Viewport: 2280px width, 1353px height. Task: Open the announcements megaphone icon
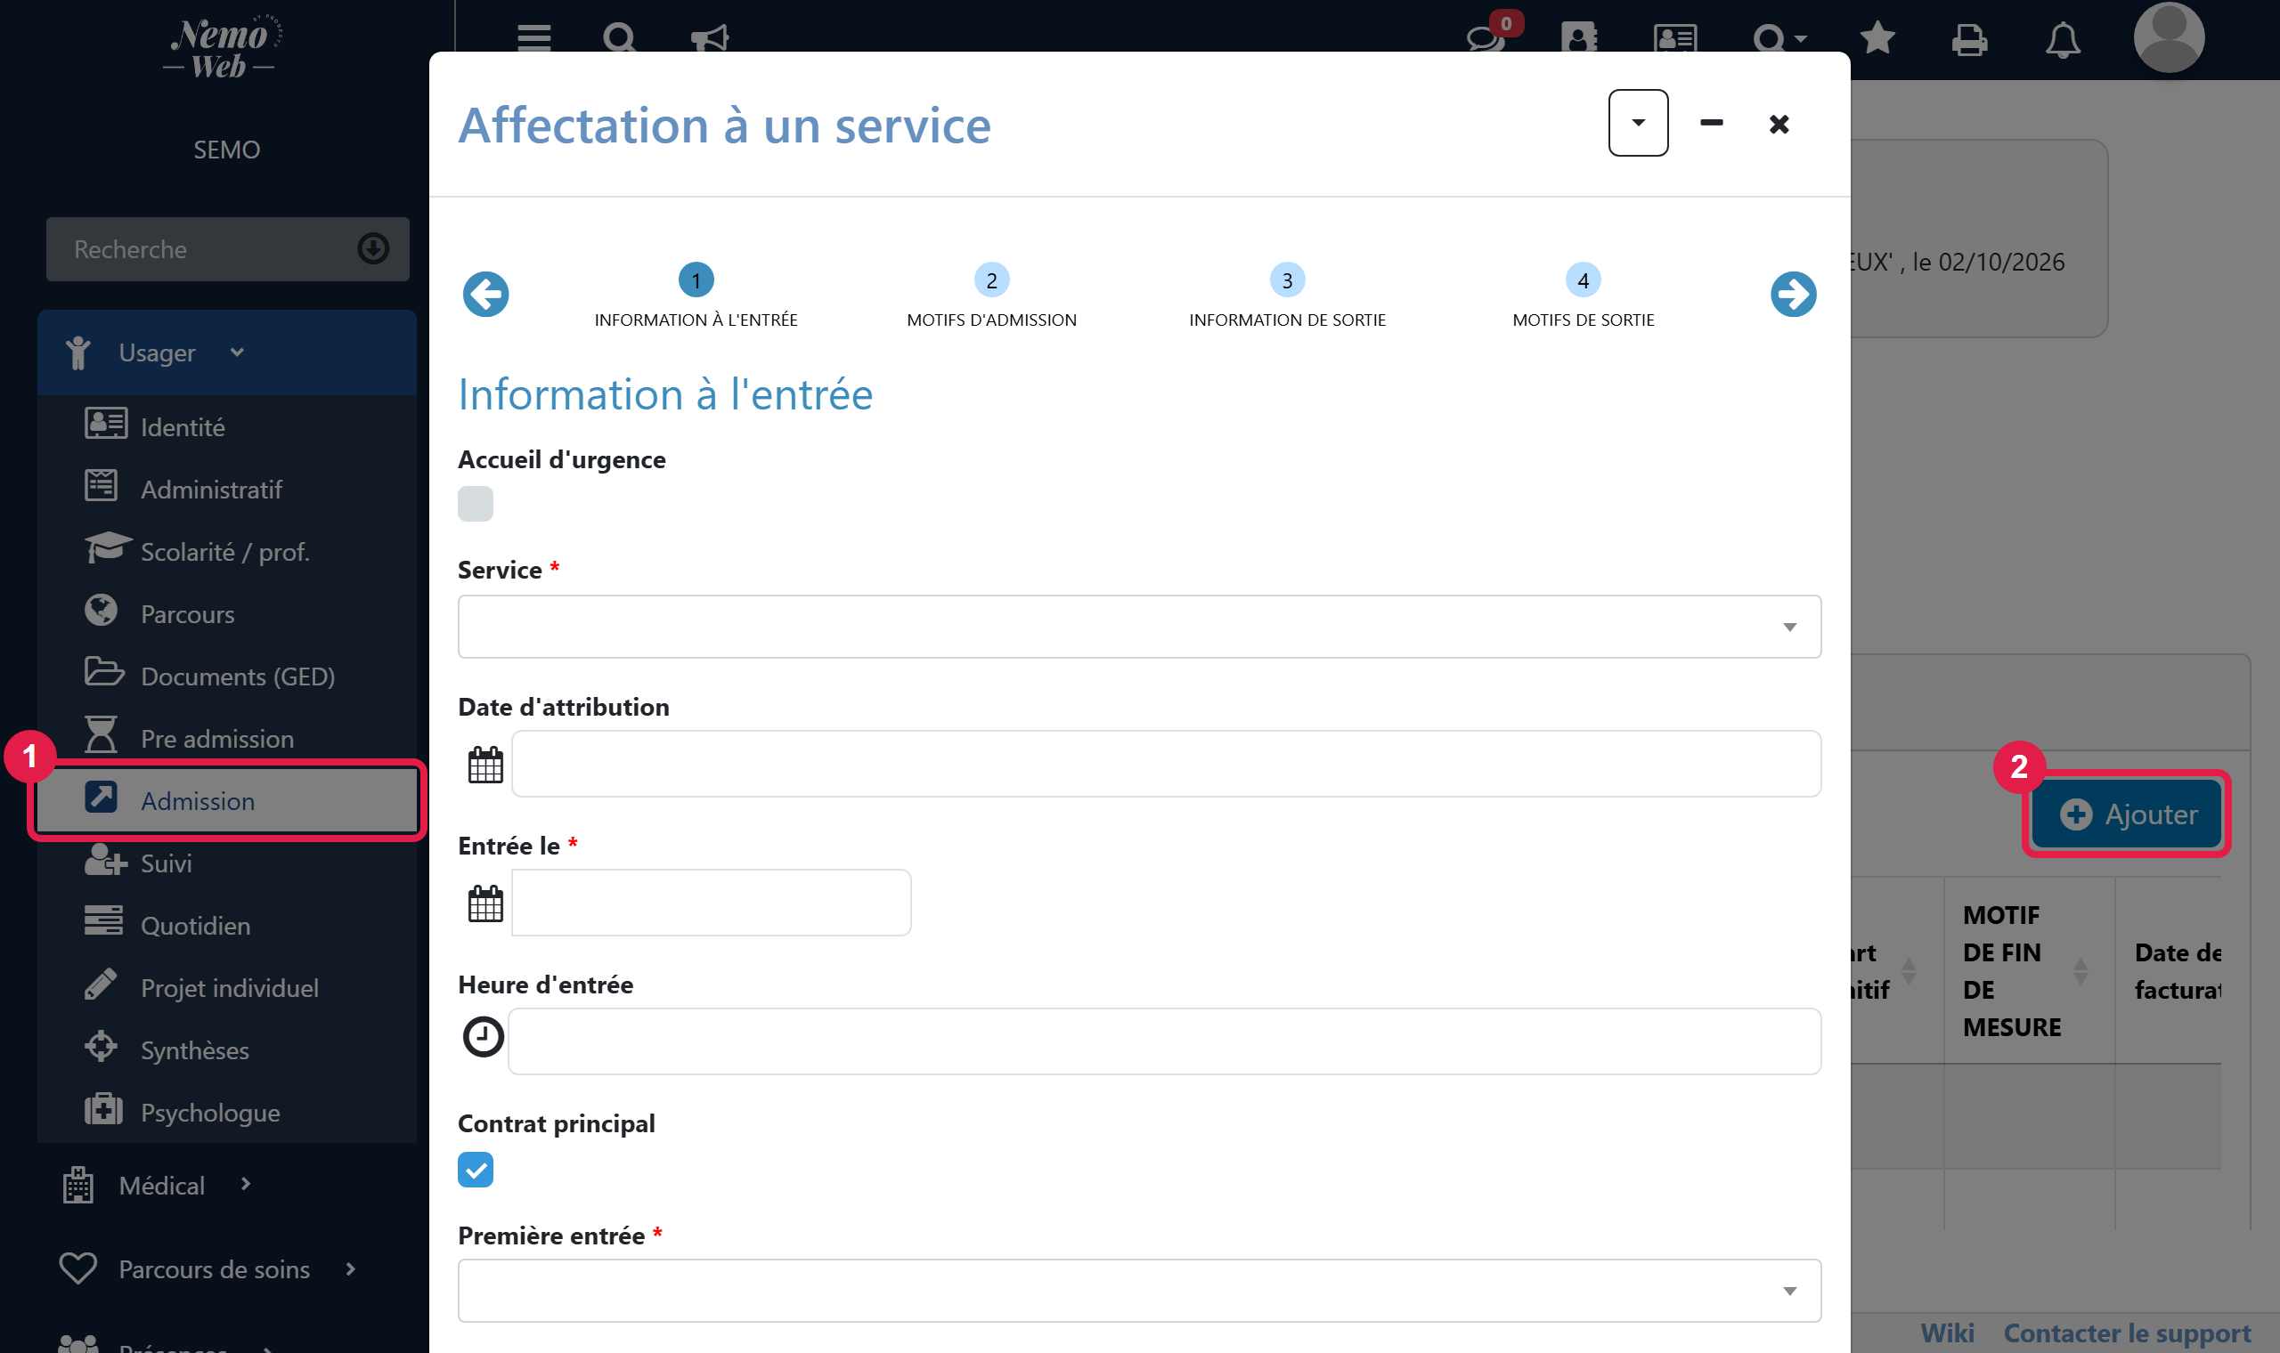point(710,38)
